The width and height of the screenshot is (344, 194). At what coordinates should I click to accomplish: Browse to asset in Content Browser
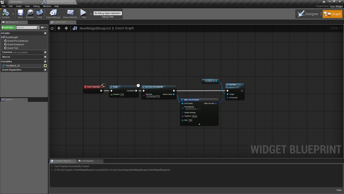coord(30,14)
